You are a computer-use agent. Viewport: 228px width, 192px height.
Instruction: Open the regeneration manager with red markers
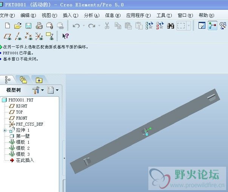click(x=160, y=26)
